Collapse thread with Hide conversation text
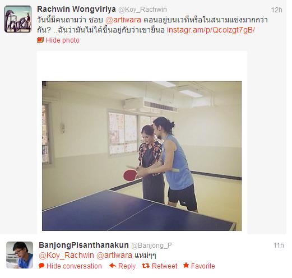Image resolution: width=292 pixels, height=278 pixels. [x=74, y=266]
